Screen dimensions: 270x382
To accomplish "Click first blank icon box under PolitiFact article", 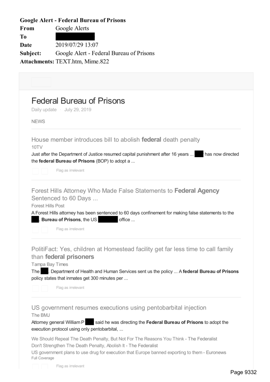I will [x=35, y=288].
